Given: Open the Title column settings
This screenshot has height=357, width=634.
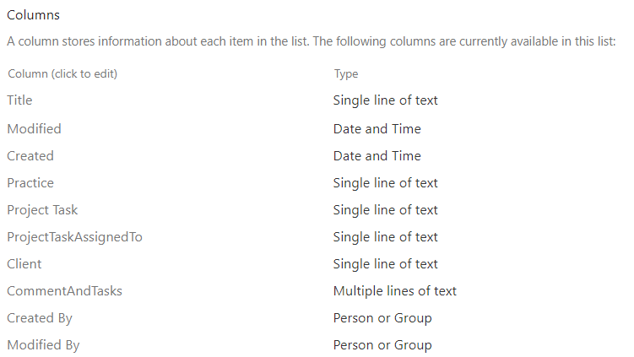Looking at the screenshot, I should click(19, 100).
